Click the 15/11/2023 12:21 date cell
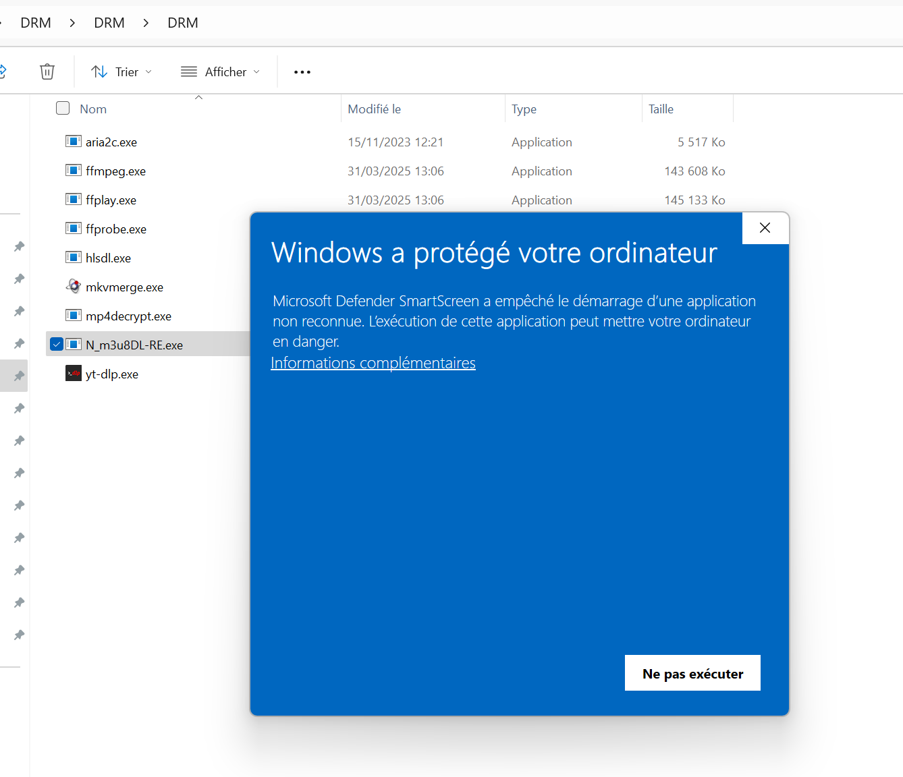 point(395,142)
